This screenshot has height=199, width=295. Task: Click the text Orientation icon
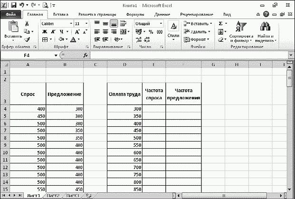[117, 39]
